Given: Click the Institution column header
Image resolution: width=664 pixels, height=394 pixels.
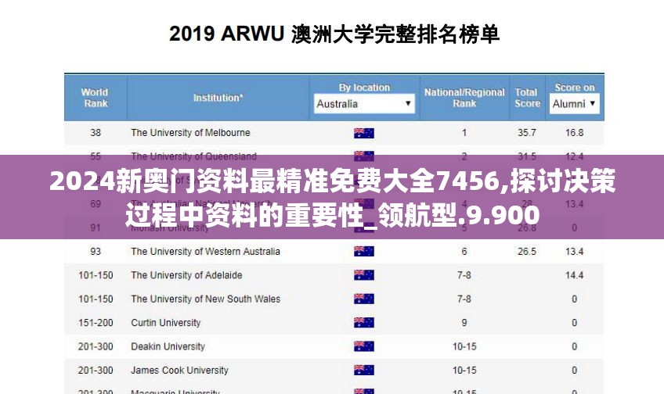Looking at the screenshot, I should pos(218,98).
